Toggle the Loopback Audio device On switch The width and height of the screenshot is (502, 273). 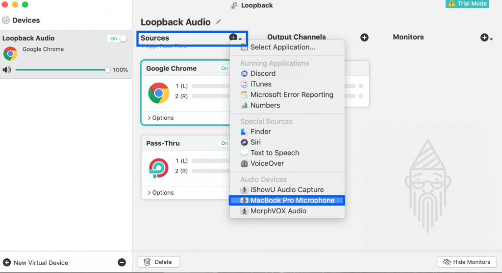coord(117,38)
